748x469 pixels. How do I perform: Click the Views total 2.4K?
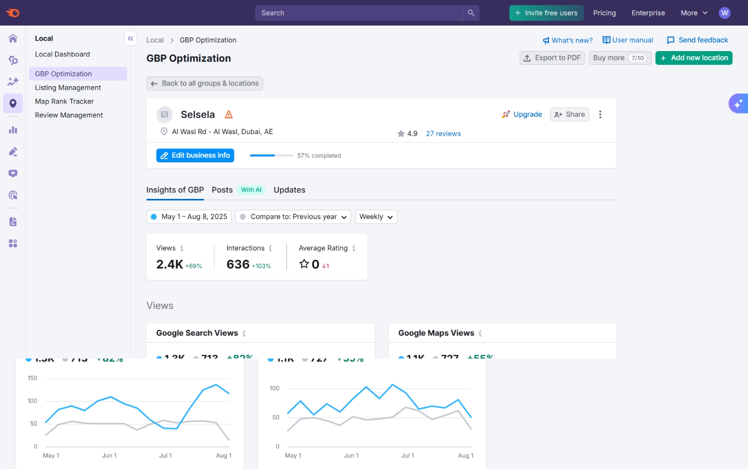pyautogui.click(x=170, y=265)
